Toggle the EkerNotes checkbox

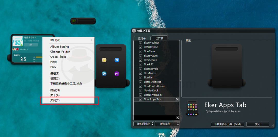[x=141, y=73]
